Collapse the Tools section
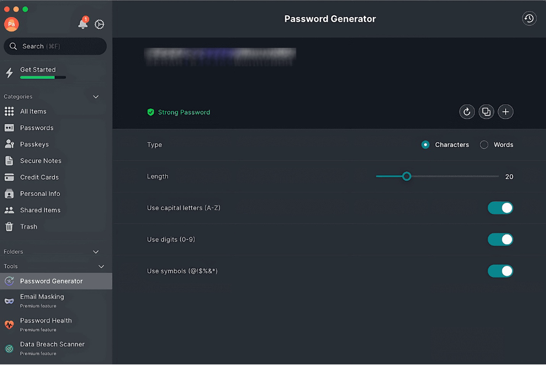546x365 pixels. click(x=101, y=266)
